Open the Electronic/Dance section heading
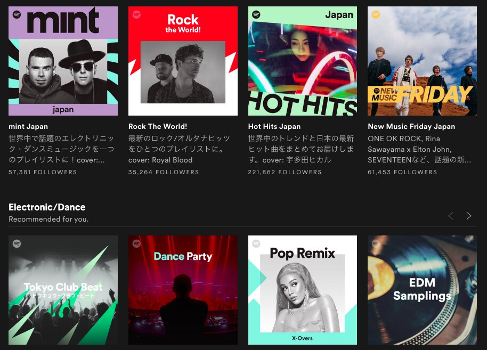Screen dimensions: 487x350 point(47,207)
